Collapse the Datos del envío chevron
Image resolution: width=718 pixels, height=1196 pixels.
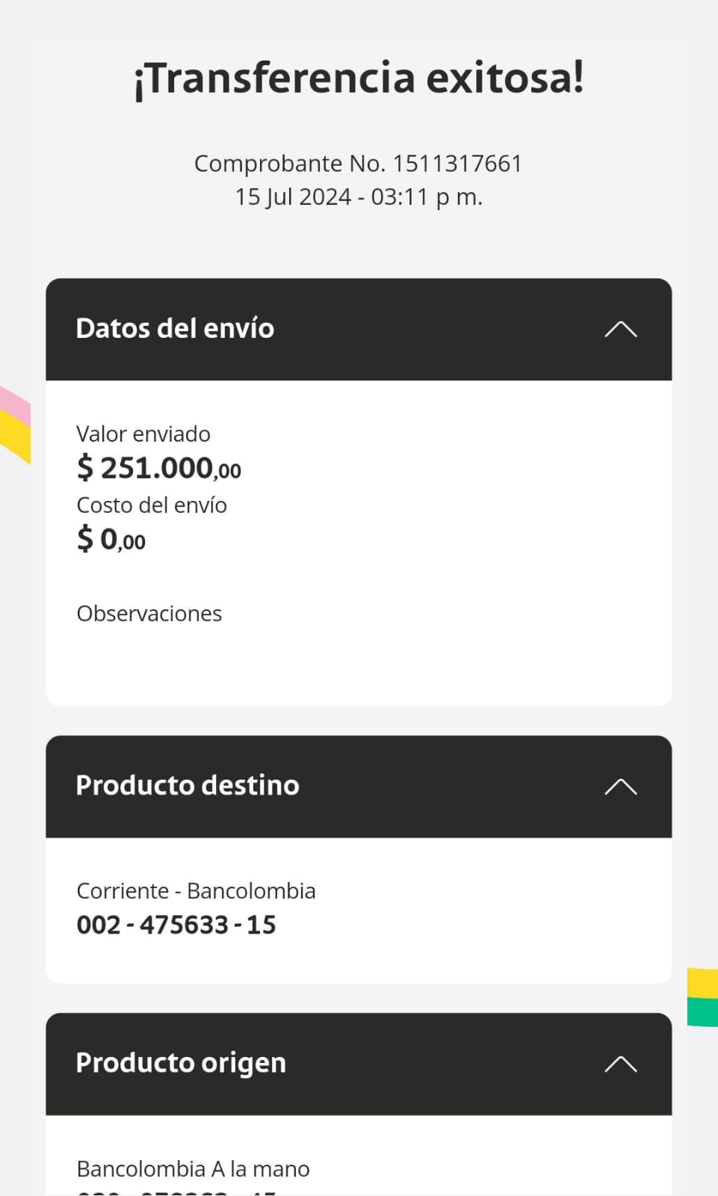620,329
